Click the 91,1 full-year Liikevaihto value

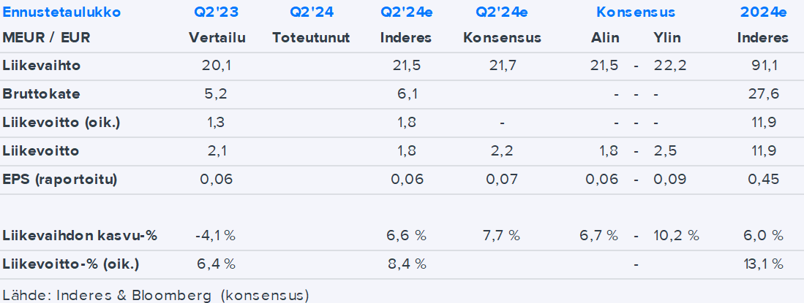[762, 66]
